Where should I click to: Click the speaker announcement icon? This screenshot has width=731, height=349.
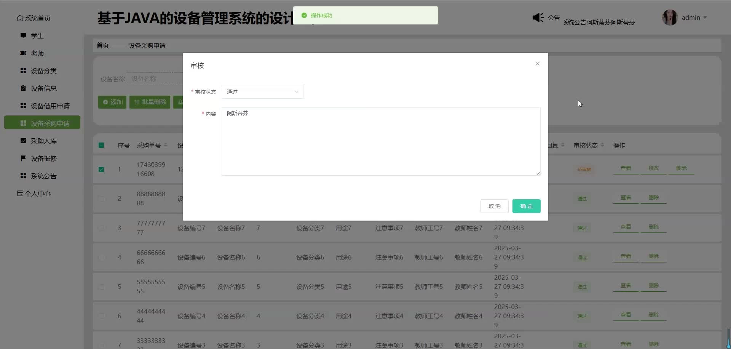point(538,18)
